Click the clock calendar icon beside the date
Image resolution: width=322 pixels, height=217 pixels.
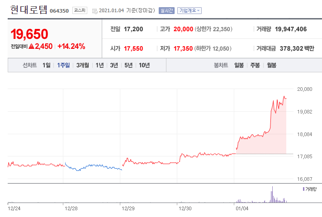pyautogui.click(x=95, y=11)
